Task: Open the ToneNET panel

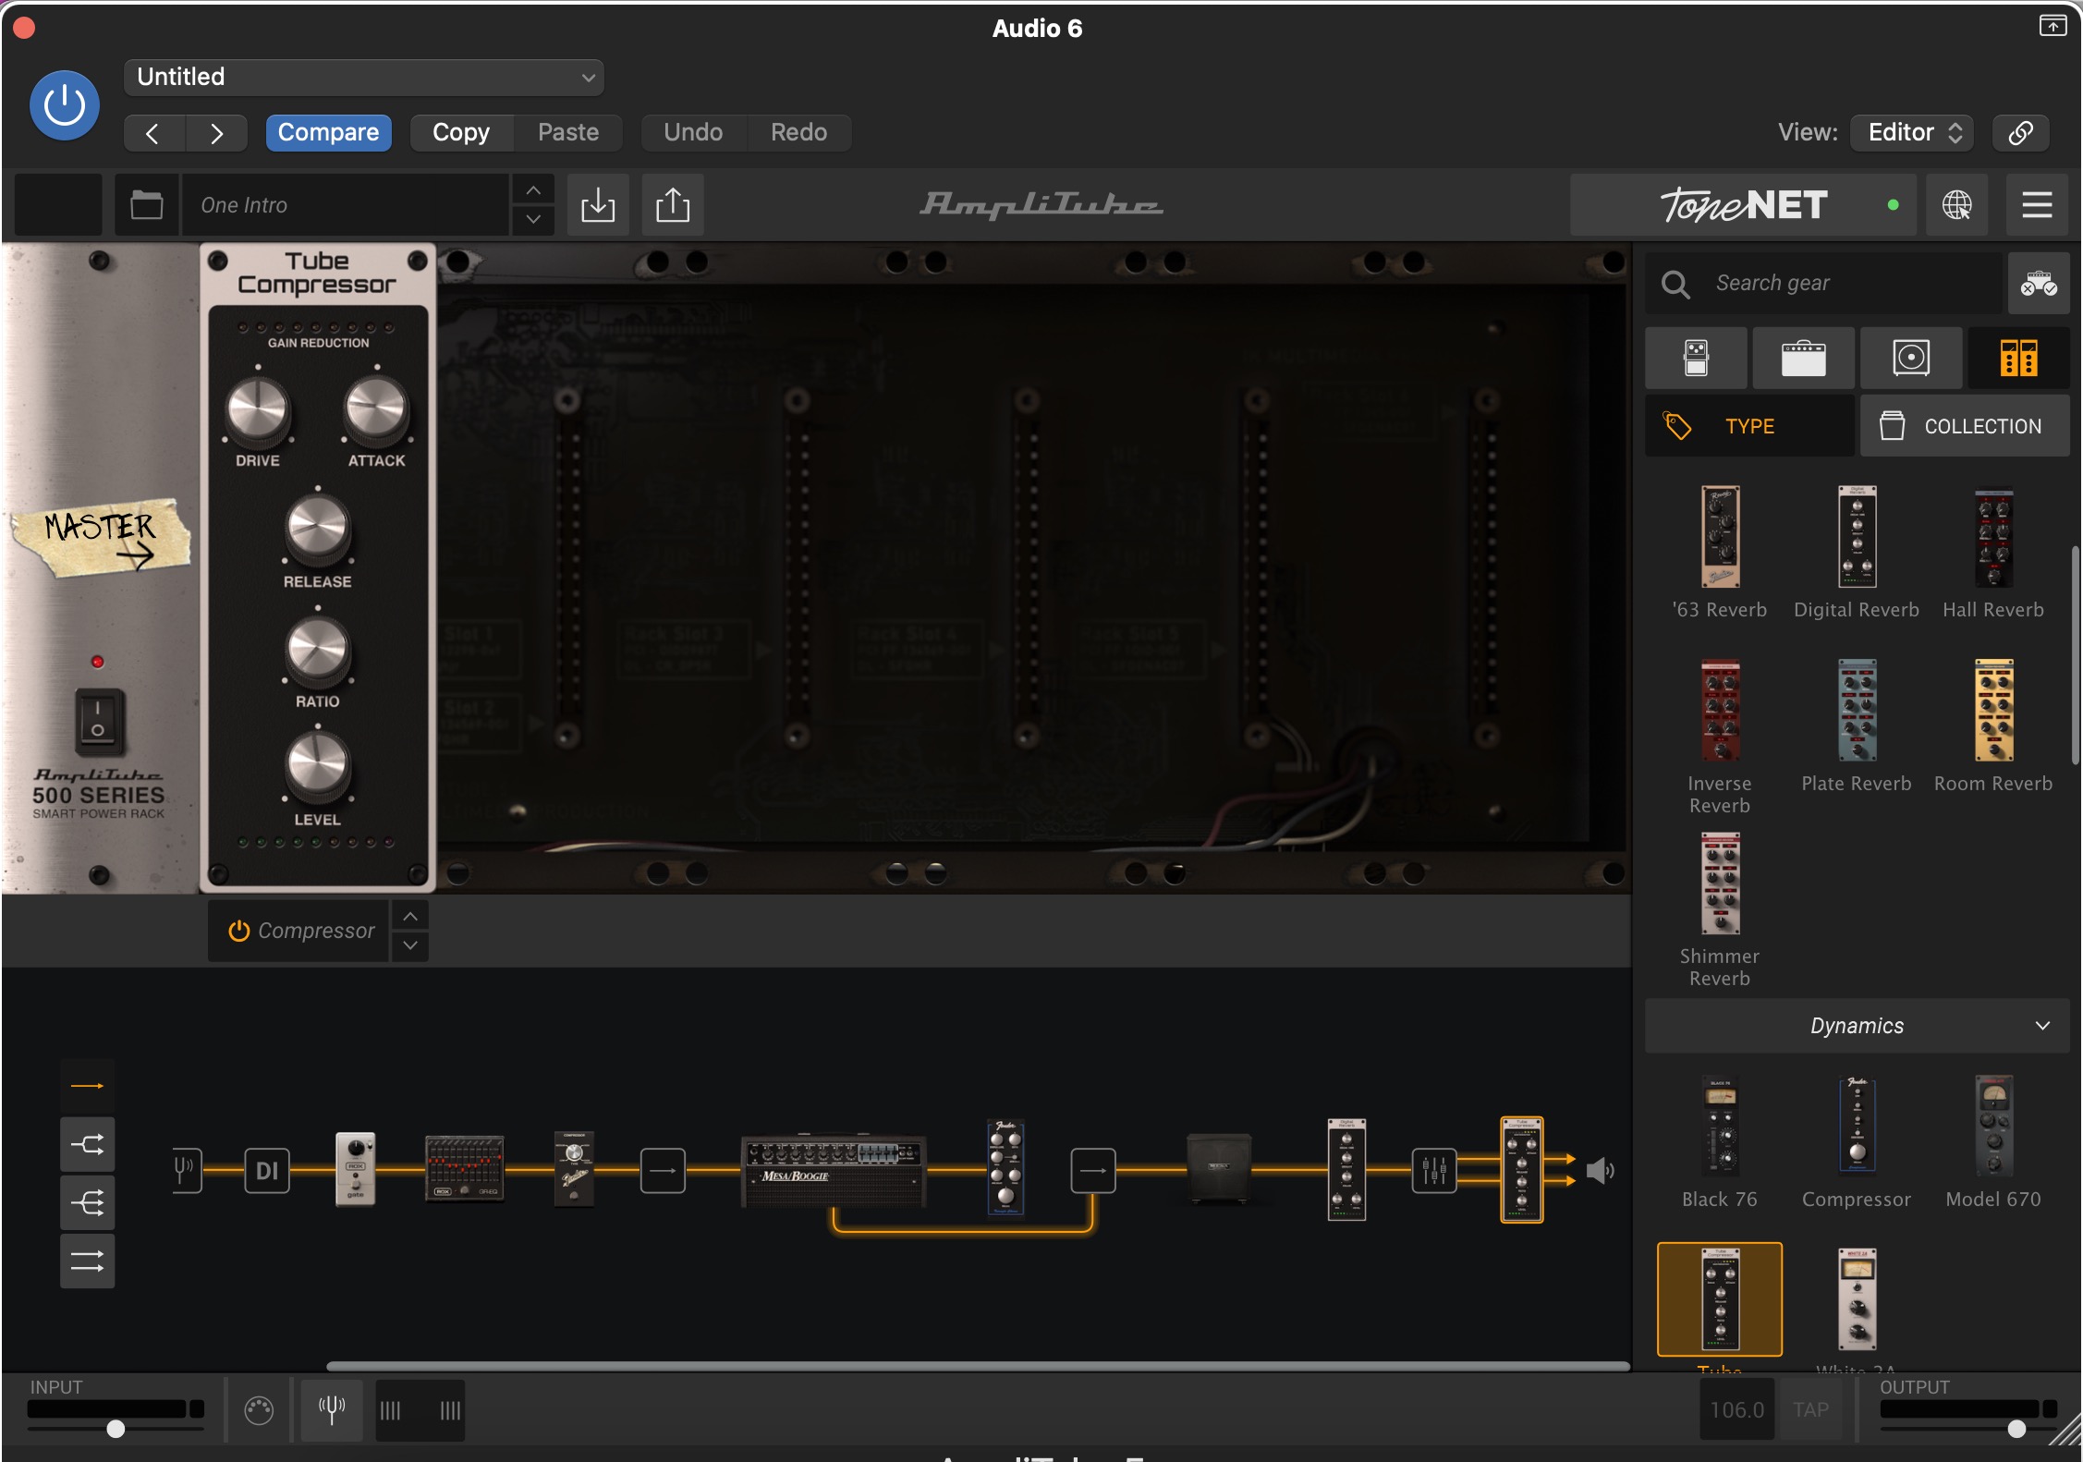Action: click(1744, 204)
